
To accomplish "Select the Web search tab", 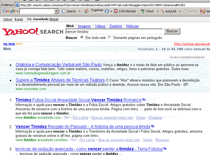I will point(70,26).
